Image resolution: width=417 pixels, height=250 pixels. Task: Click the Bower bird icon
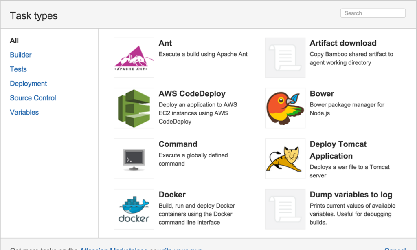pos(285,108)
